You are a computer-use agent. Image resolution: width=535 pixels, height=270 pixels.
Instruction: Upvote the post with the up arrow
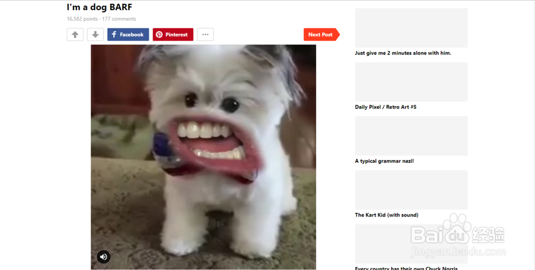point(75,34)
